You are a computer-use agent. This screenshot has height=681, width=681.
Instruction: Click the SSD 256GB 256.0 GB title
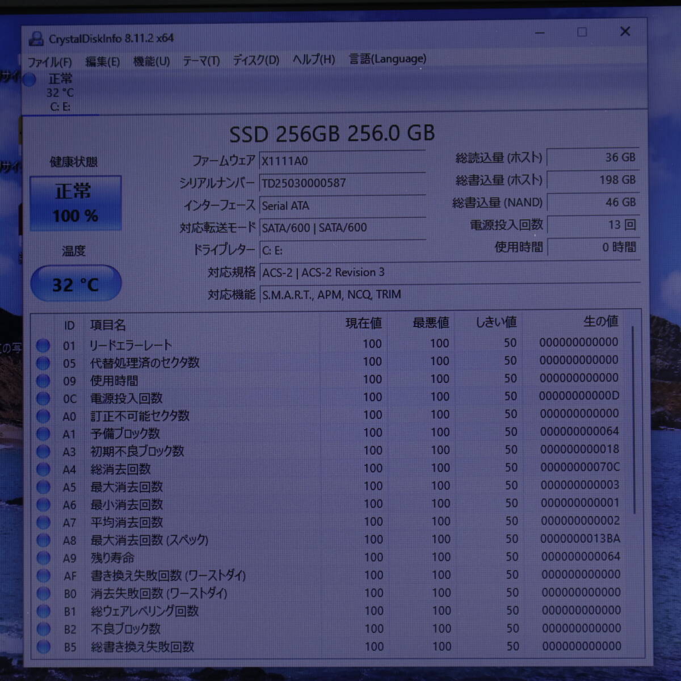[x=332, y=134]
